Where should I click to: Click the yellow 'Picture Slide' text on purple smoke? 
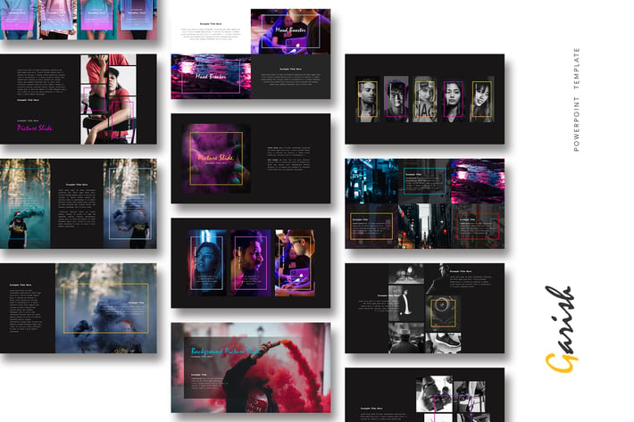216,157
